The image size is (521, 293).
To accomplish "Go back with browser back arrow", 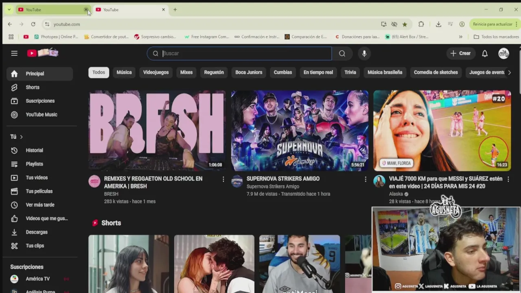I will pyautogui.click(x=10, y=24).
